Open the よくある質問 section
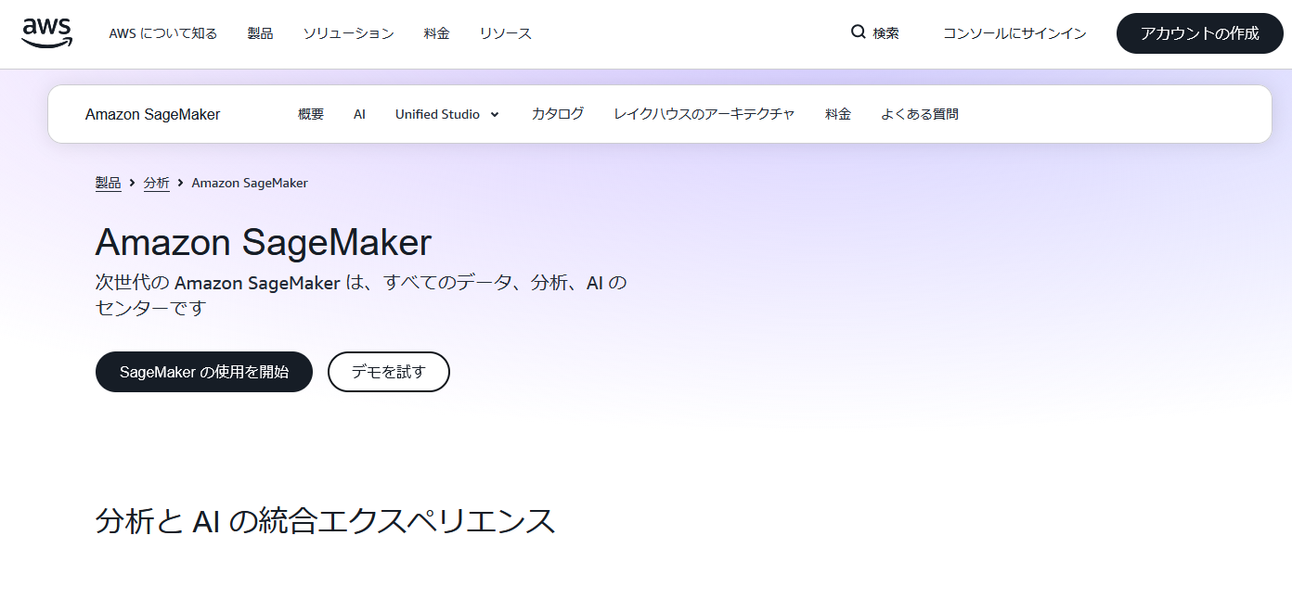The height and width of the screenshot is (612, 1292). [x=920, y=113]
